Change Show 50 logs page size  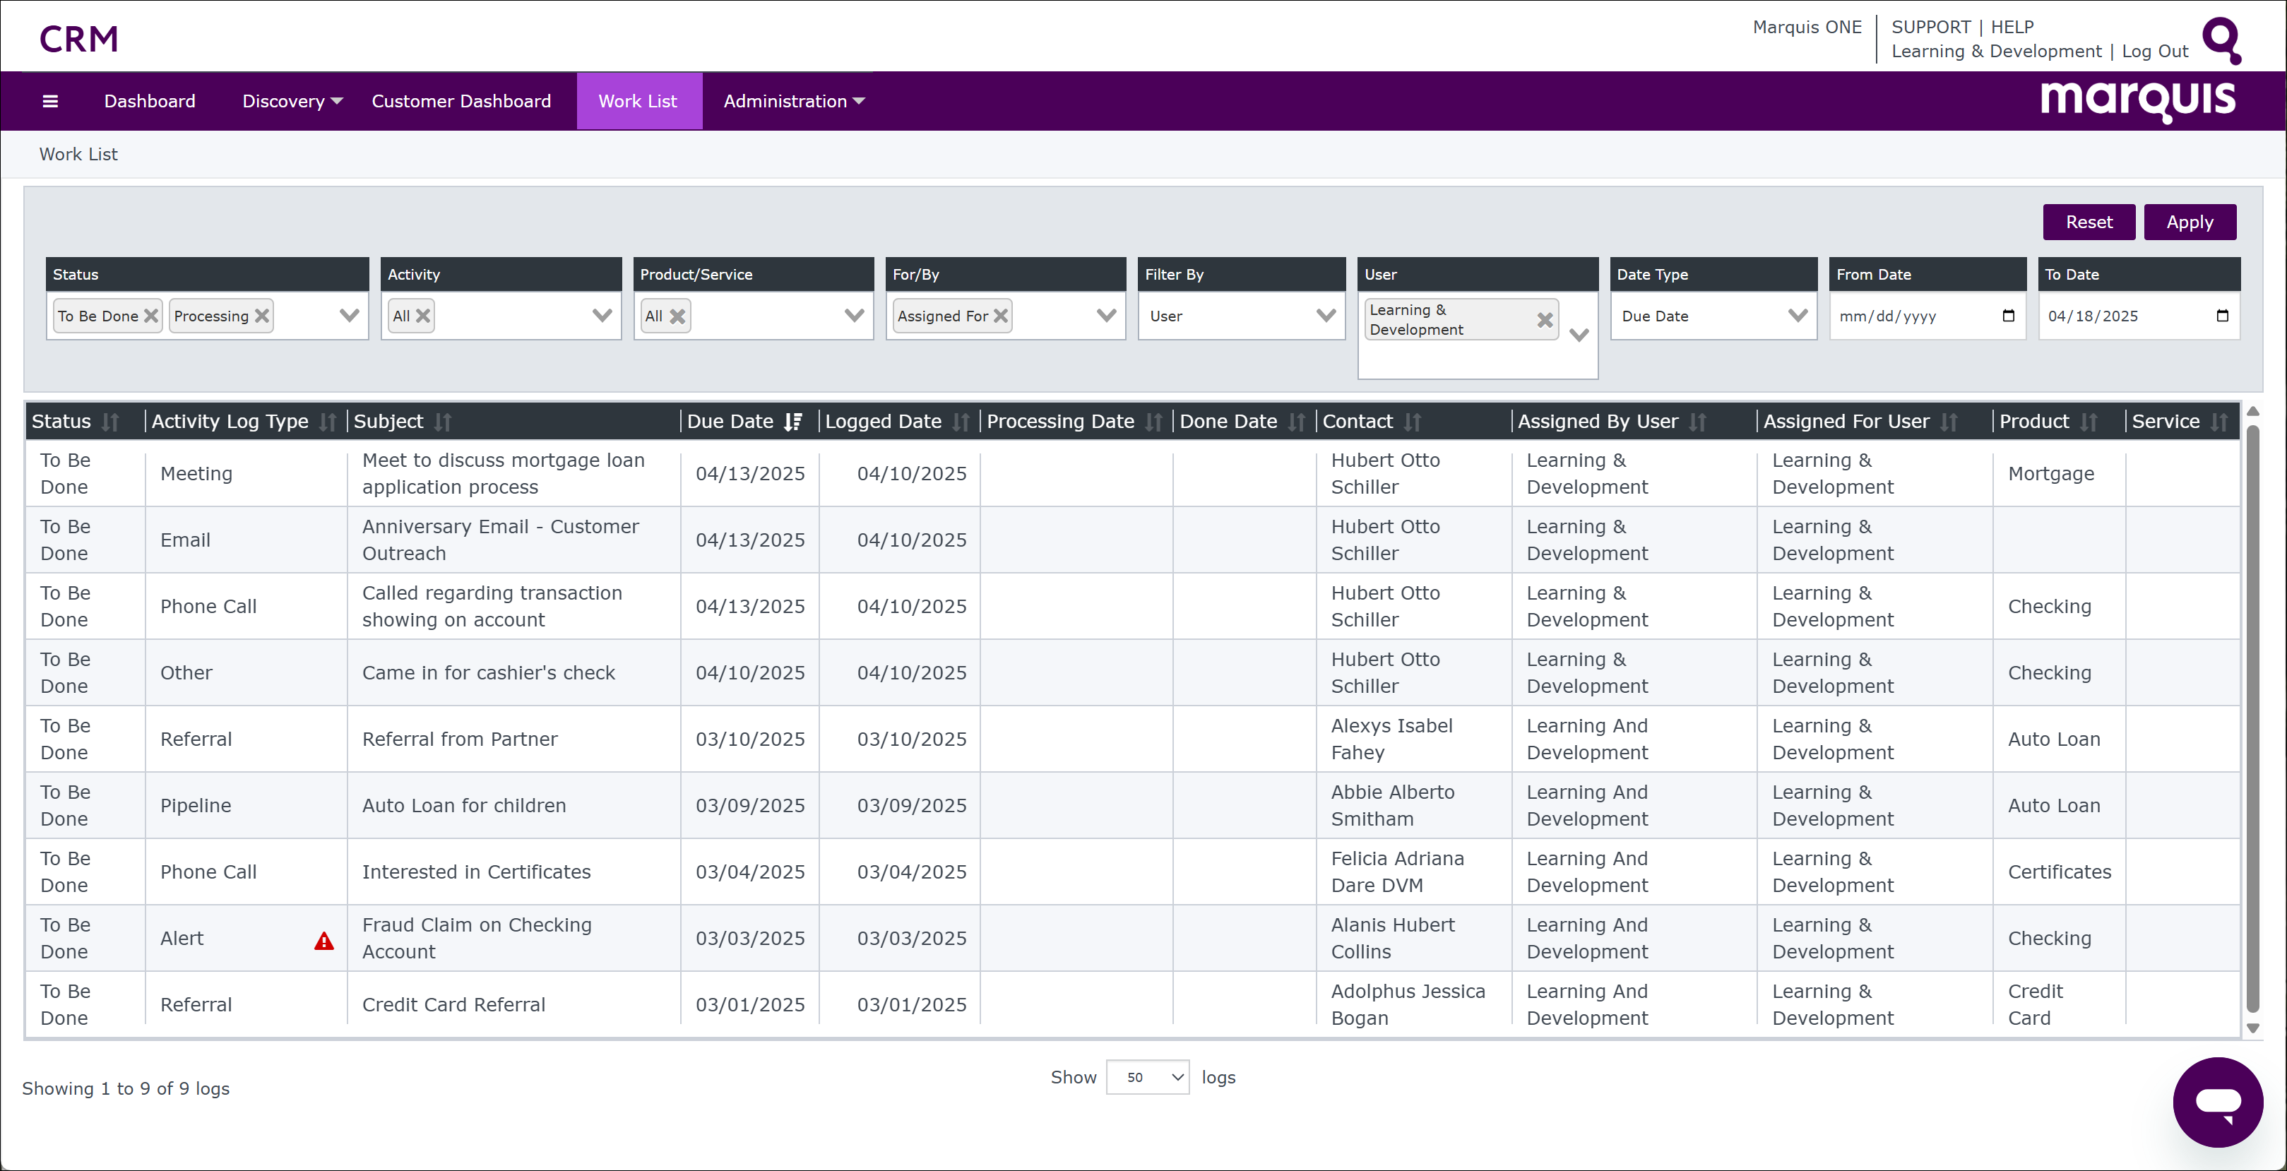point(1147,1077)
